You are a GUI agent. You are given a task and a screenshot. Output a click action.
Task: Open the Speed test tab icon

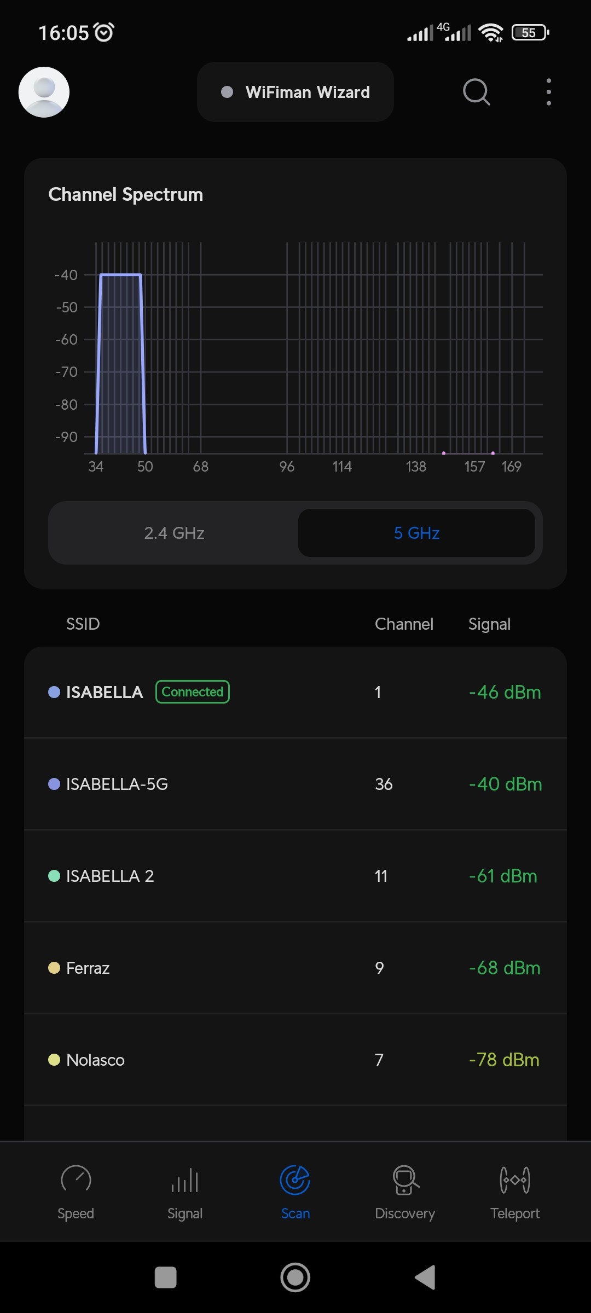pyautogui.click(x=76, y=1179)
